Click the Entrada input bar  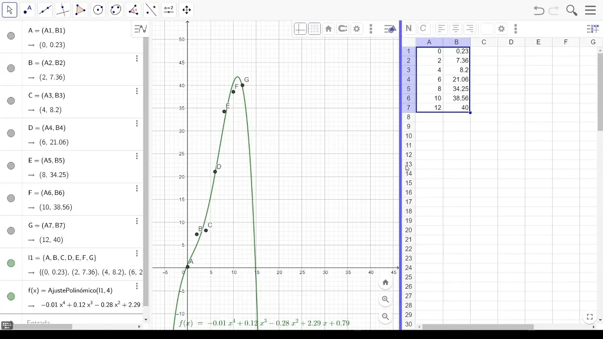tap(71, 323)
